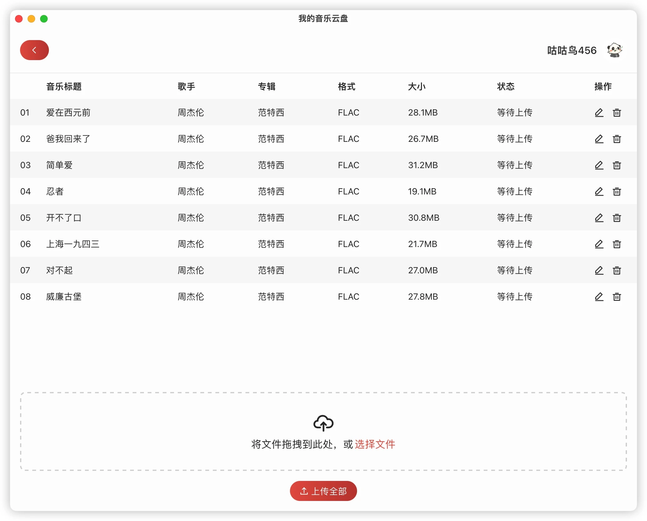
Task: Select the song title 忍者
Action: [55, 191]
